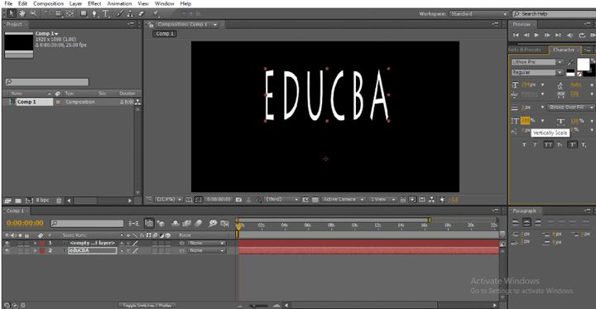596x309 pixels.
Task: Select the Clone Stamp tool
Action: pyautogui.click(x=131, y=14)
